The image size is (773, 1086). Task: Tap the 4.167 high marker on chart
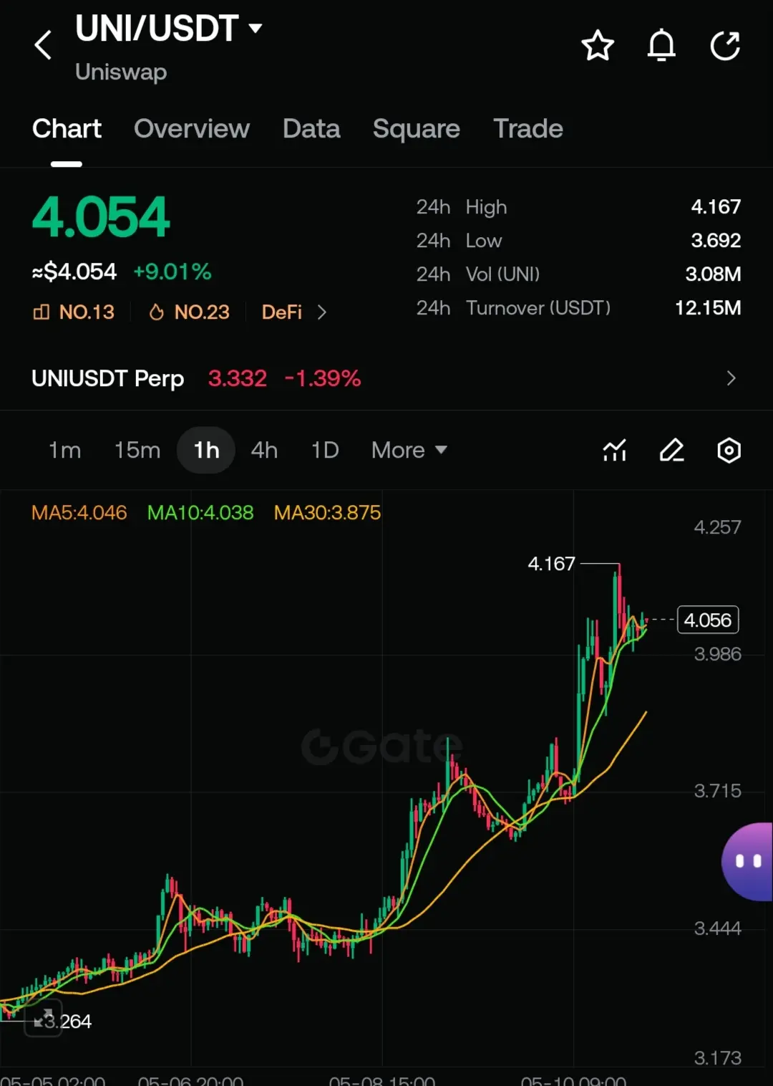coord(551,564)
